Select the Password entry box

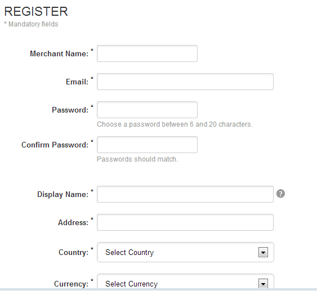point(147,110)
